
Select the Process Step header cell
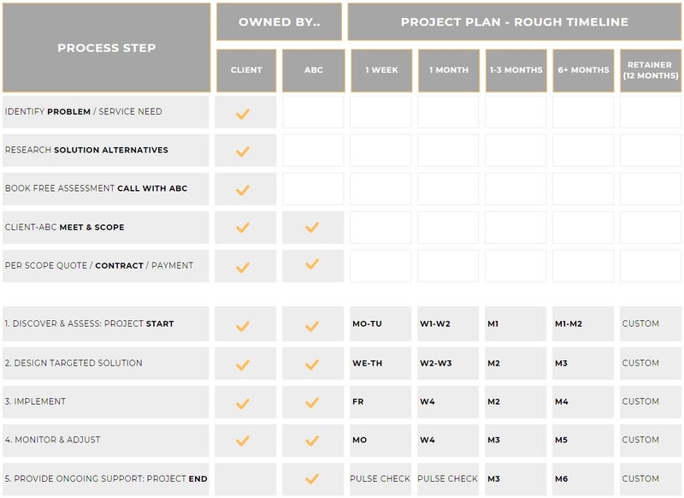(106, 48)
